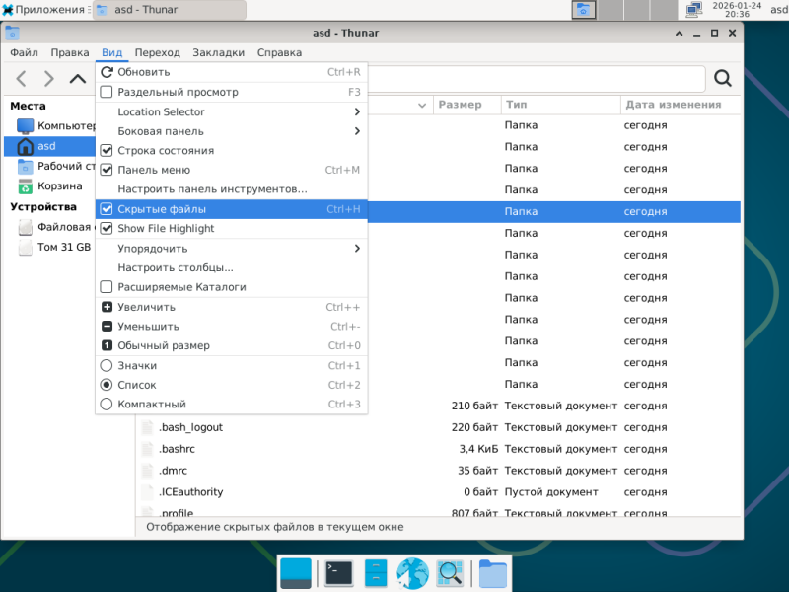789x592 pixels.
Task: Click the sort arrow in name column header
Action: coord(422,105)
